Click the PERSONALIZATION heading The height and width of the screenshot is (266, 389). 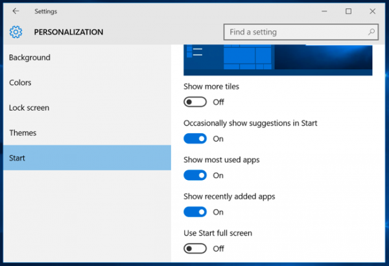(x=69, y=32)
